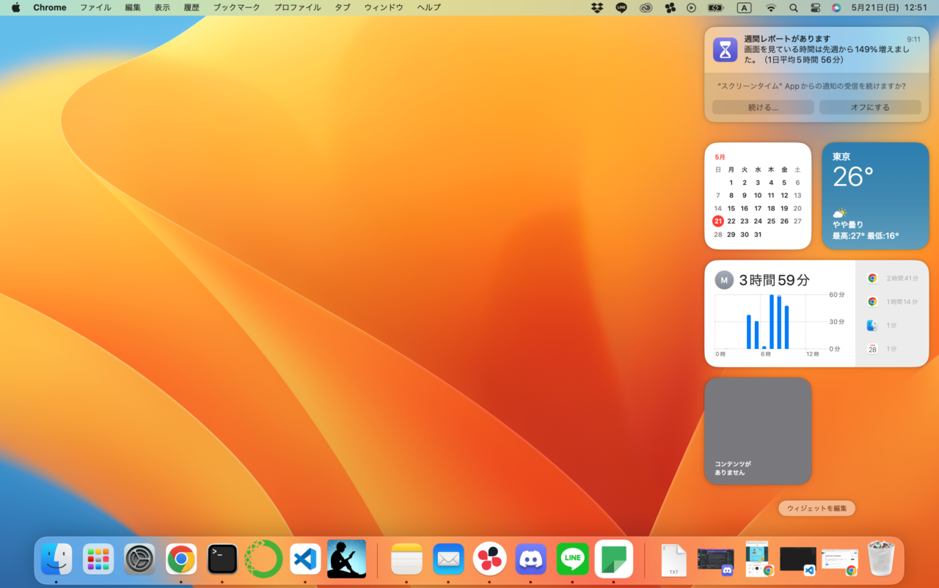Open the battery status menu
Image resolution: width=939 pixels, height=588 pixels.
[715, 7]
